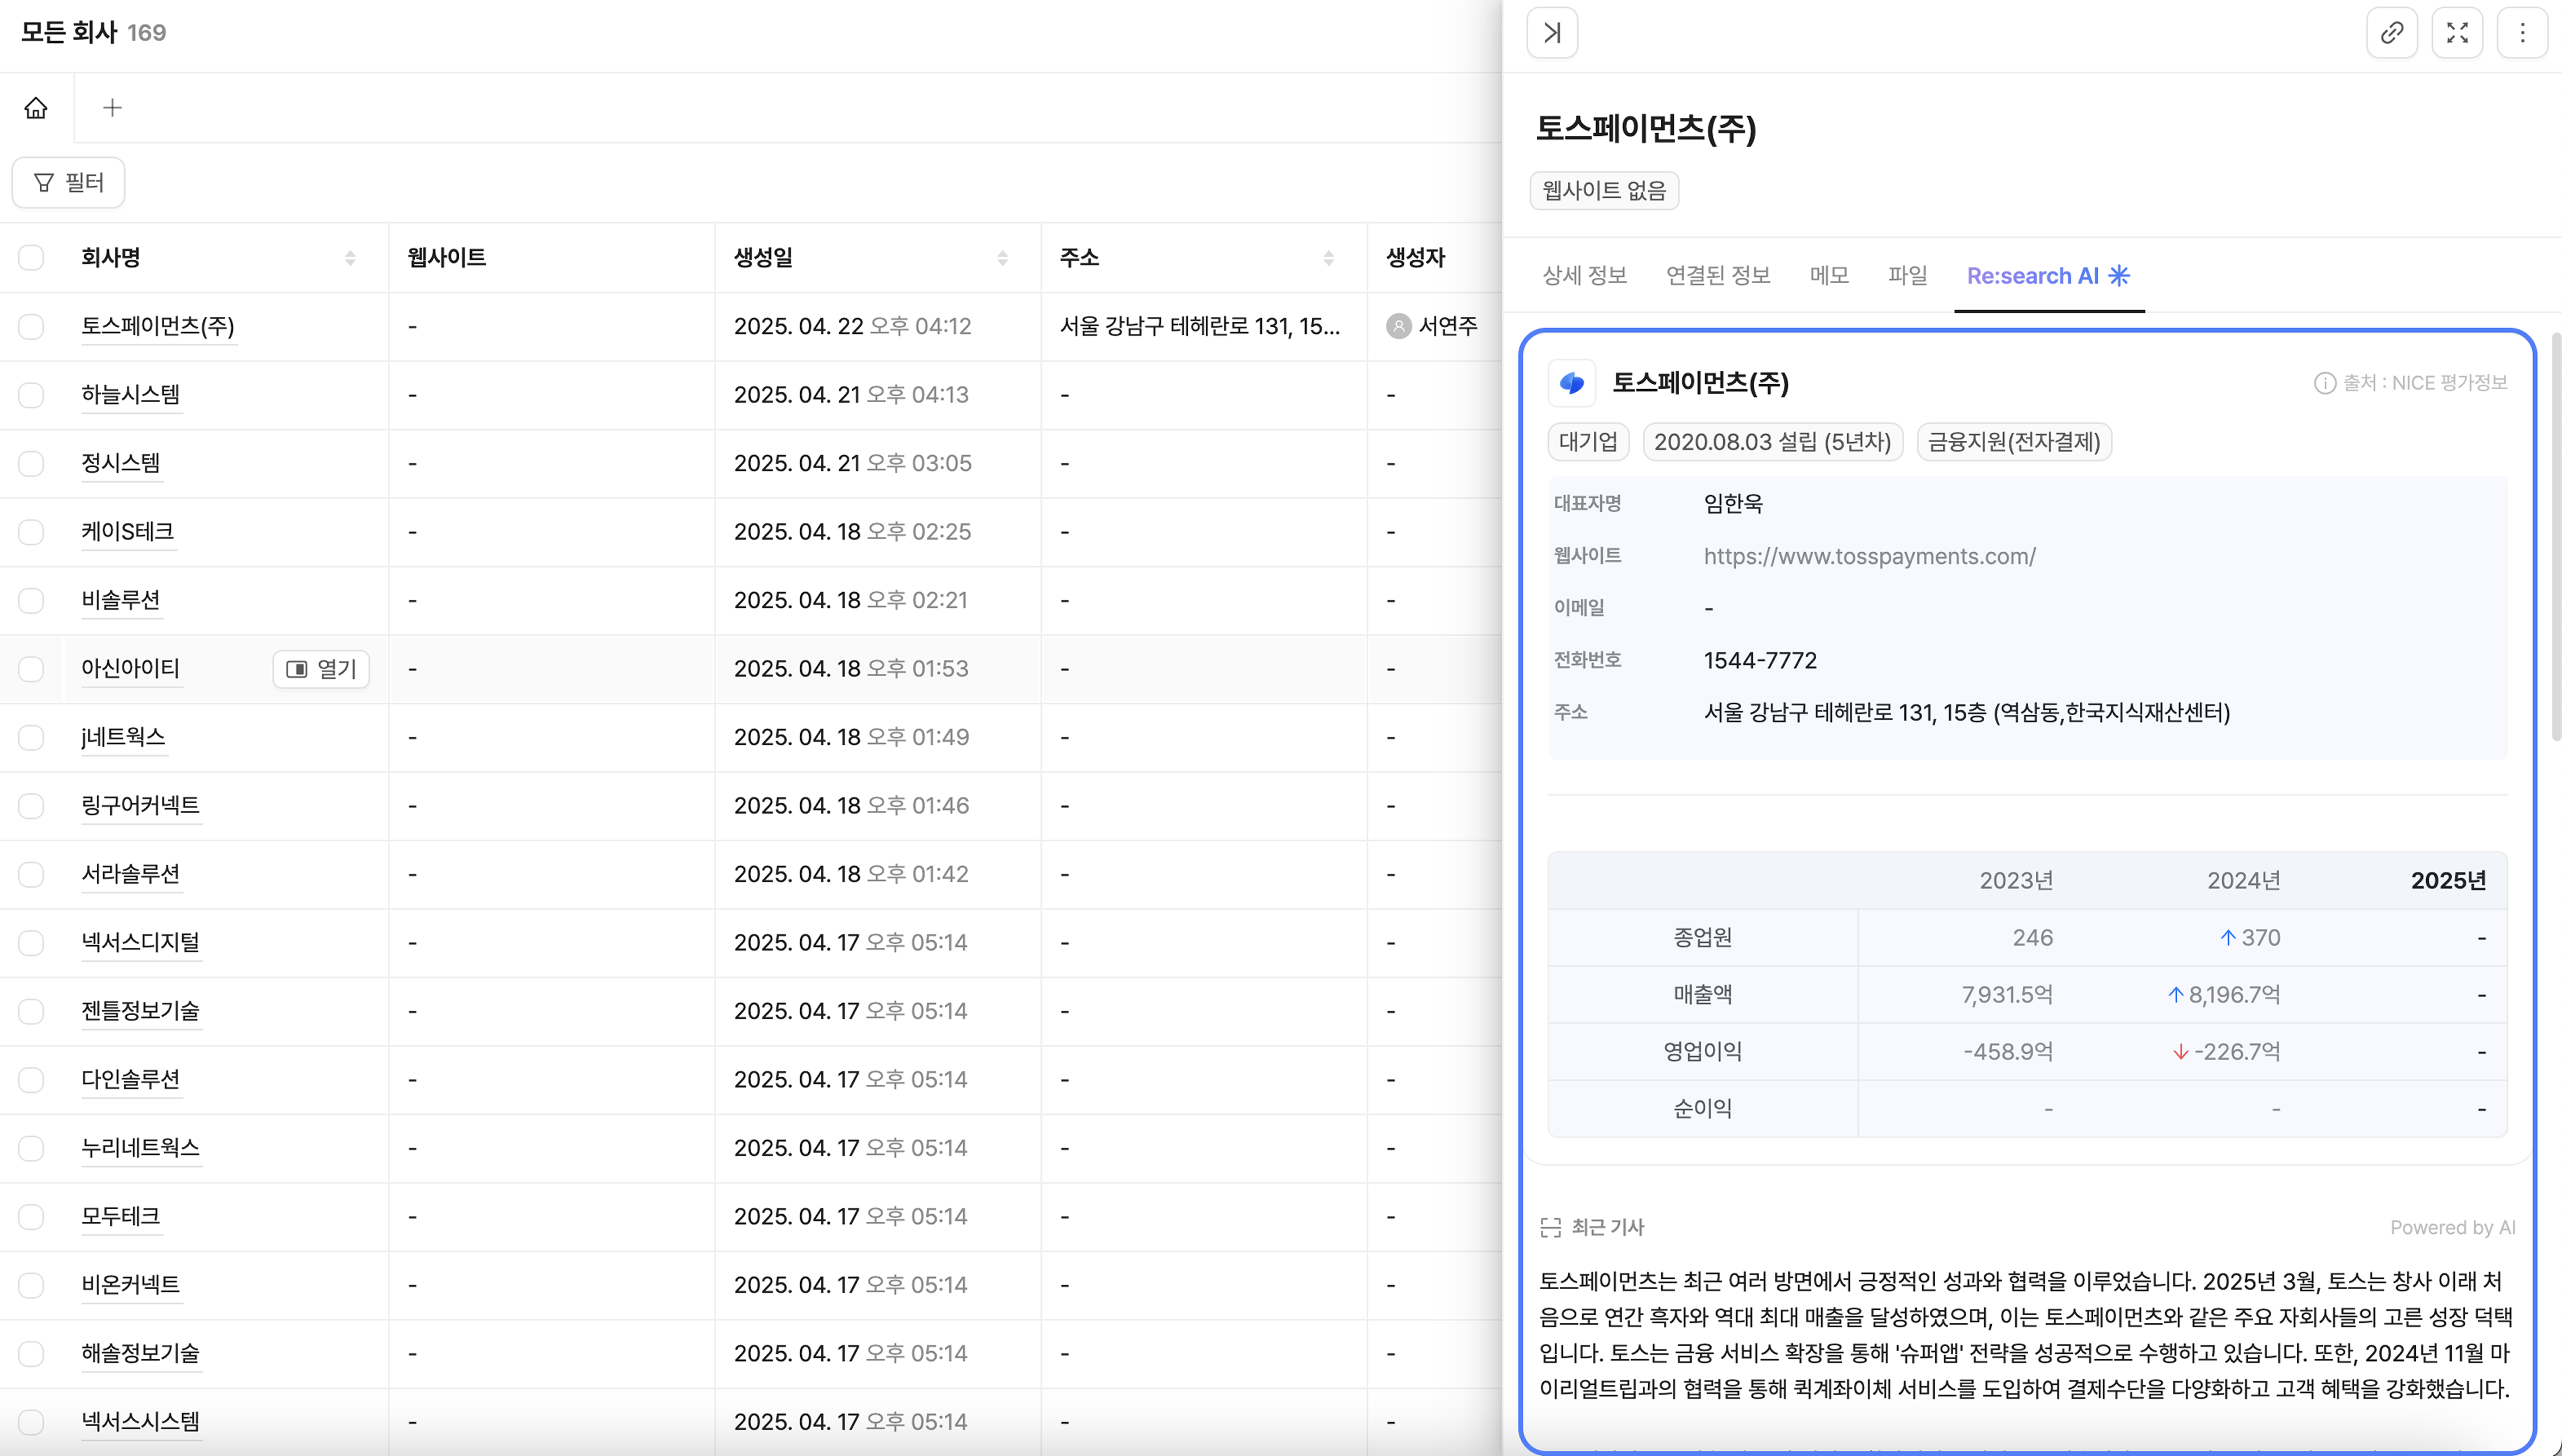
Task: Check the 하늘시스템 row checkbox
Action: coord(31,394)
